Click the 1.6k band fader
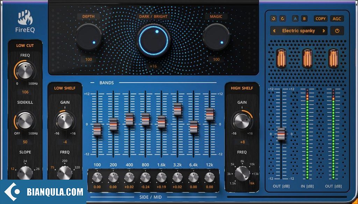The image size is (358, 204). pos(162,122)
